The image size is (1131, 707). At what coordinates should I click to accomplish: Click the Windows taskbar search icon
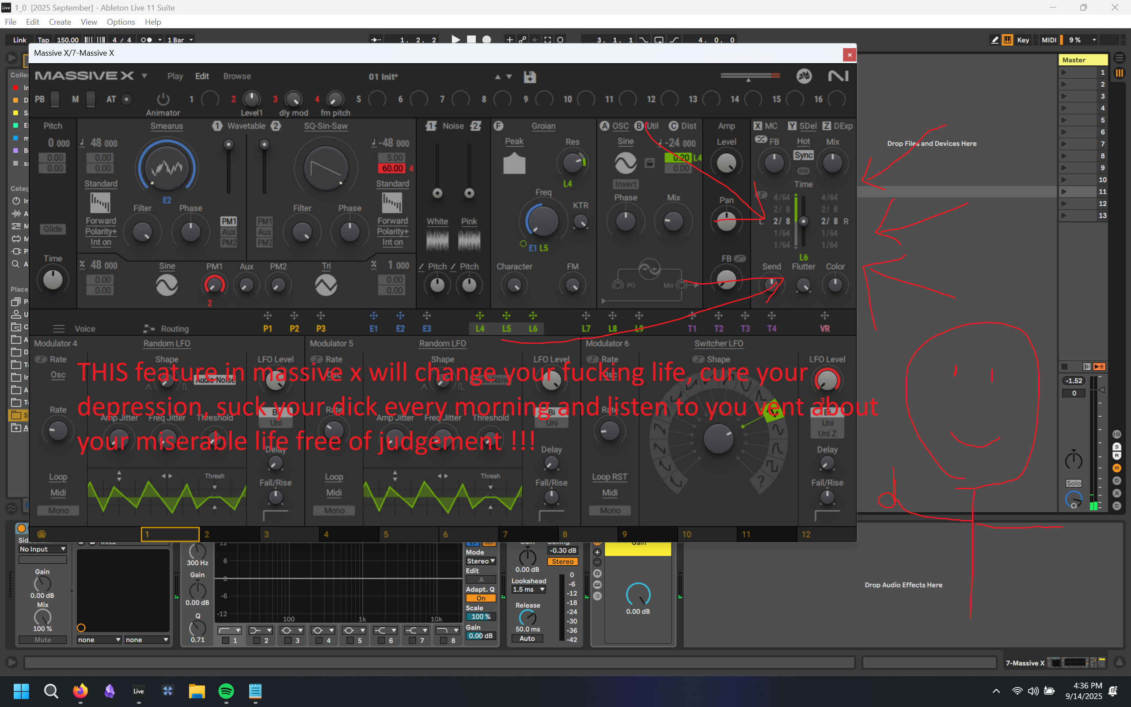[x=51, y=691]
